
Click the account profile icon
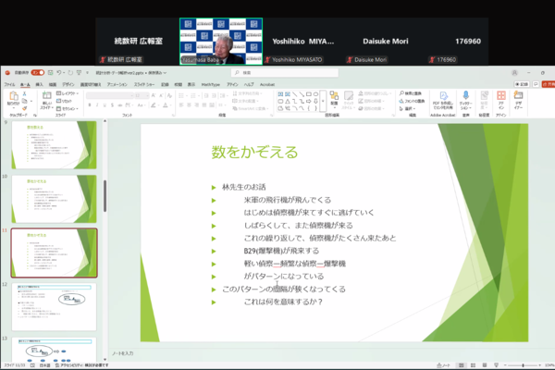[x=514, y=72]
